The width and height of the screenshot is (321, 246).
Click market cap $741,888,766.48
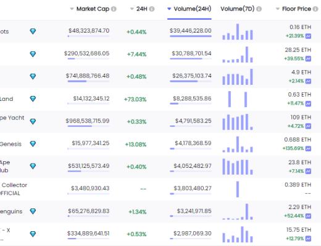click(x=88, y=76)
